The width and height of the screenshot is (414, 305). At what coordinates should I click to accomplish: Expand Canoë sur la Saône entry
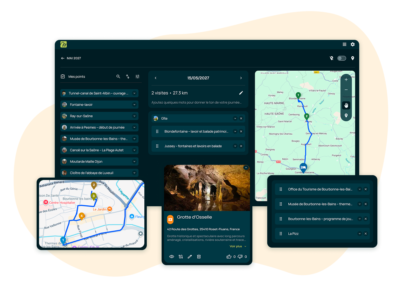click(x=134, y=150)
